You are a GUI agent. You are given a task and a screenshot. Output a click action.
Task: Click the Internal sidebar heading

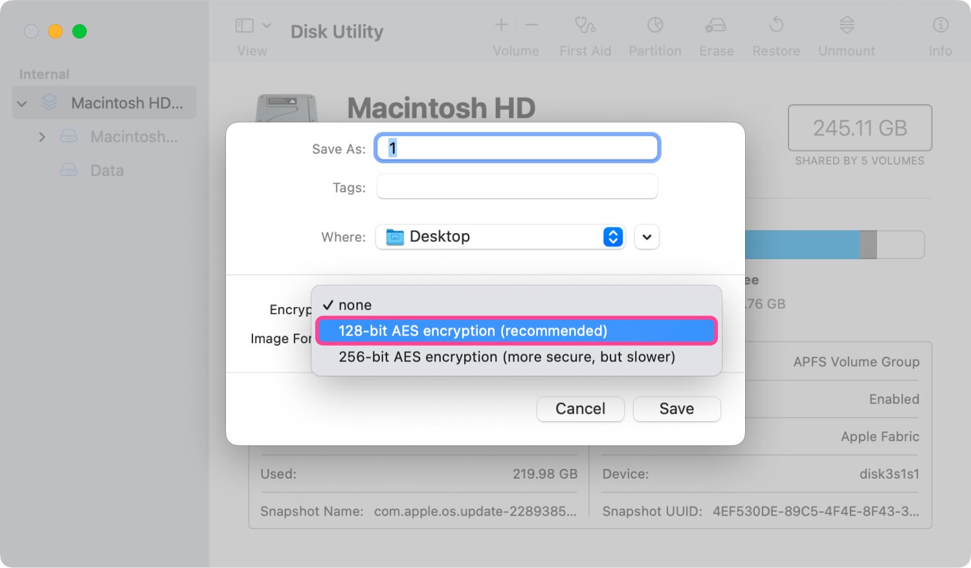point(44,74)
